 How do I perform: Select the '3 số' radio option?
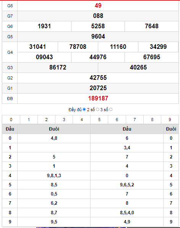coord(111,109)
